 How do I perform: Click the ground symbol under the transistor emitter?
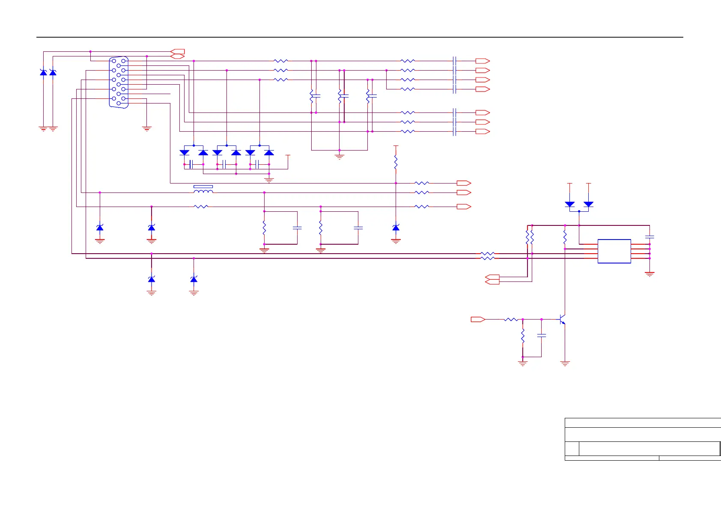(x=565, y=364)
